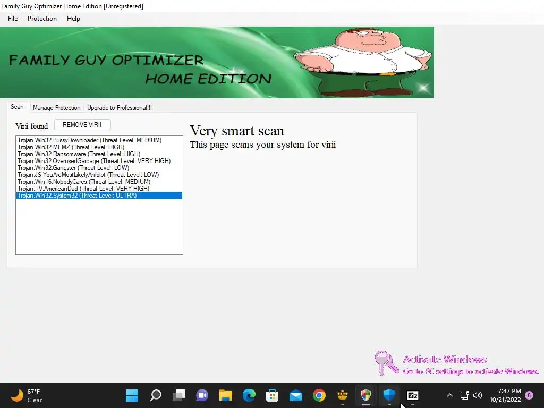The image size is (544, 408).
Task: Open Task View on taskbar
Action: pos(178,395)
